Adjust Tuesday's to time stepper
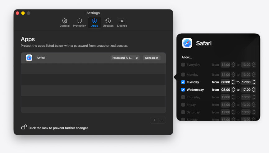This screenshot has width=269, height=153. [x=254, y=82]
